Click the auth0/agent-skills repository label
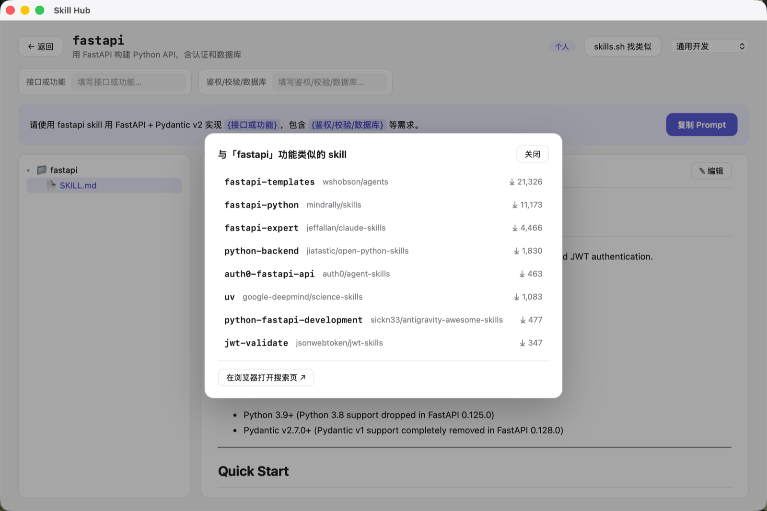This screenshot has width=767, height=511. tap(356, 274)
